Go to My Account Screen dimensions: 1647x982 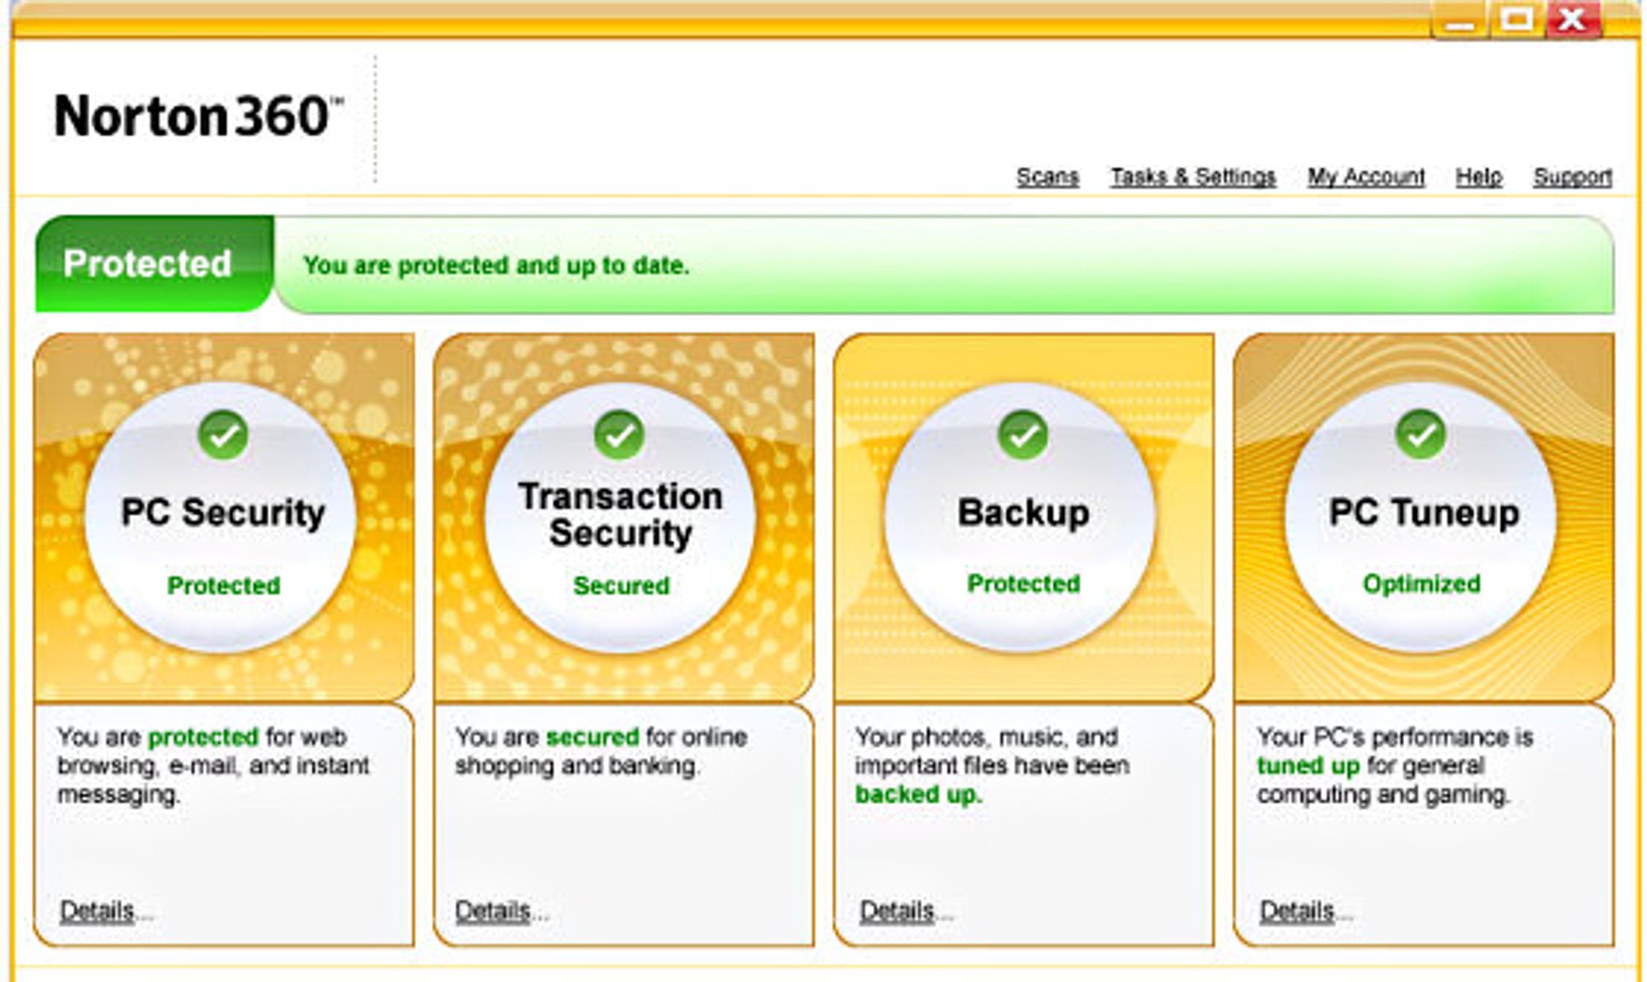1366,176
